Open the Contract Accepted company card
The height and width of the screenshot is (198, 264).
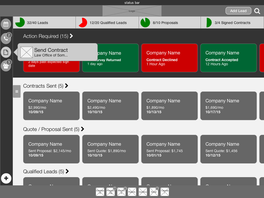click(228, 58)
